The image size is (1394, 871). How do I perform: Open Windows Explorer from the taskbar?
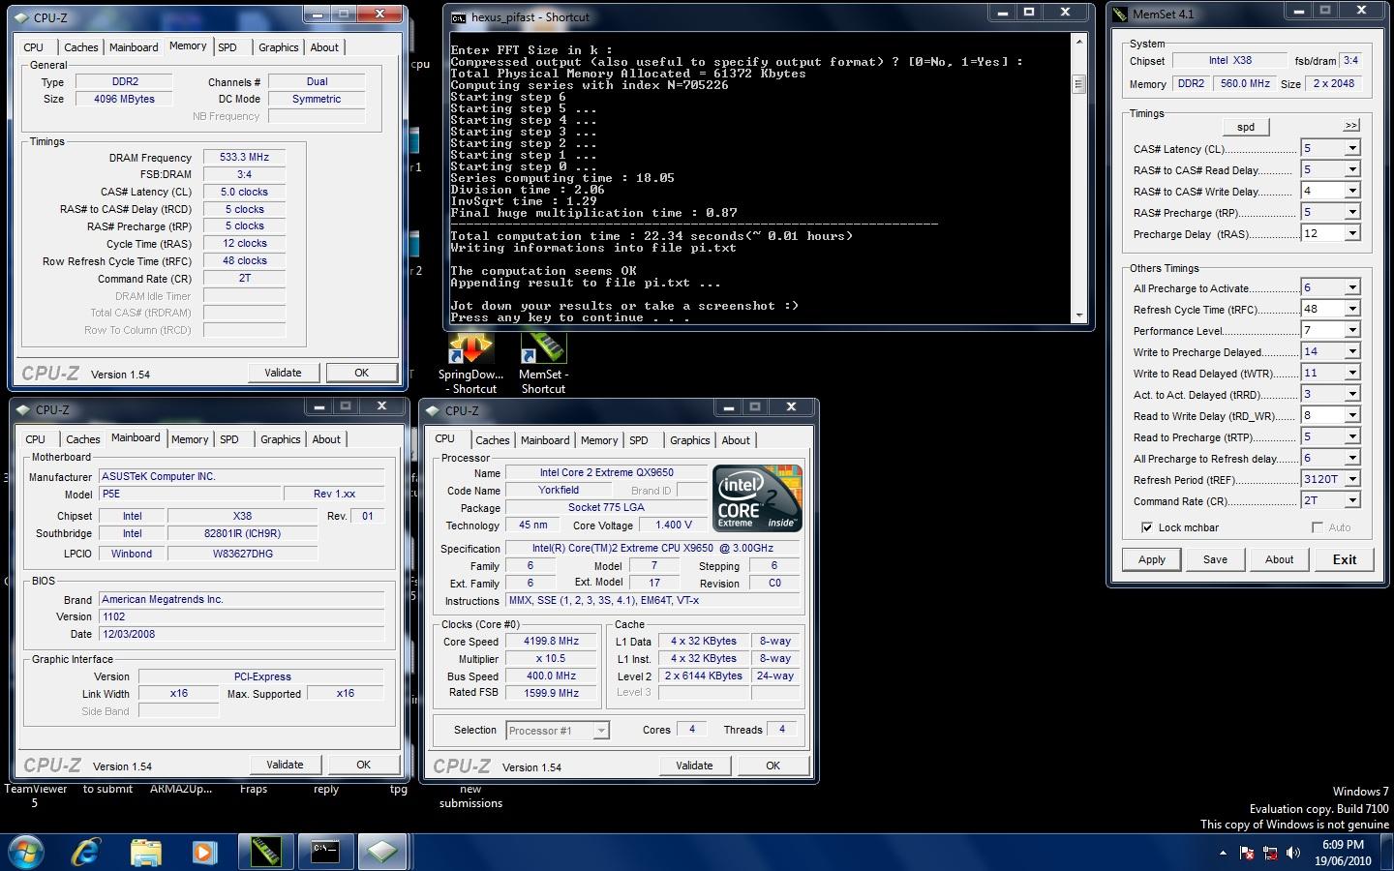[145, 853]
